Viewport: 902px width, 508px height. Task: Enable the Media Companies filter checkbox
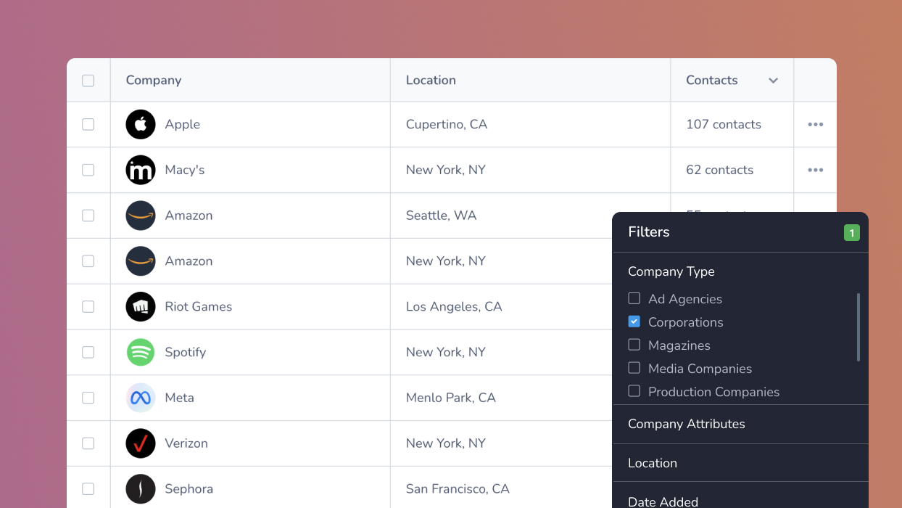(634, 368)
